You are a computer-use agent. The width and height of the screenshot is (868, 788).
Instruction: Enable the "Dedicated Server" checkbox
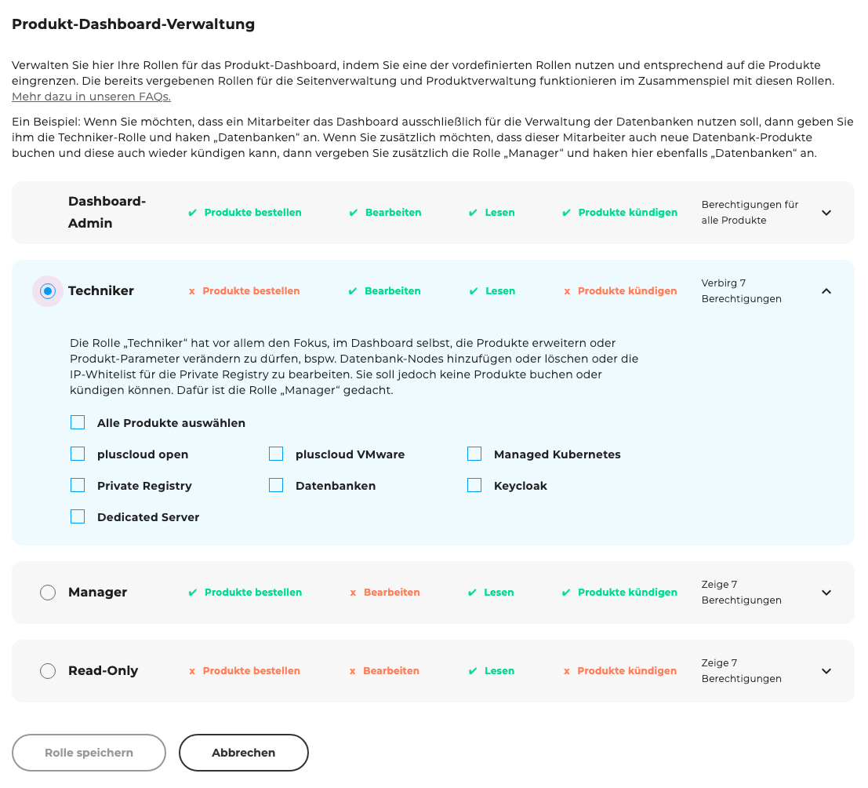77,516
